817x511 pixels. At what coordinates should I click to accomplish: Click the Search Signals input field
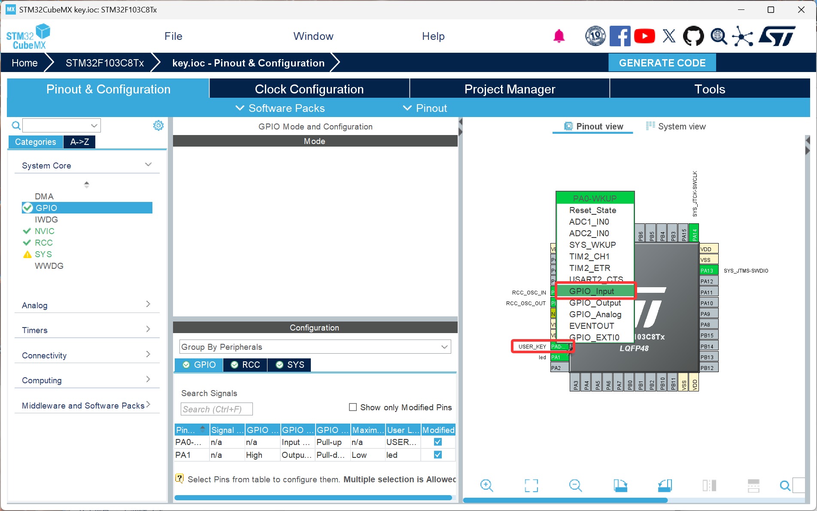point(217,409)
